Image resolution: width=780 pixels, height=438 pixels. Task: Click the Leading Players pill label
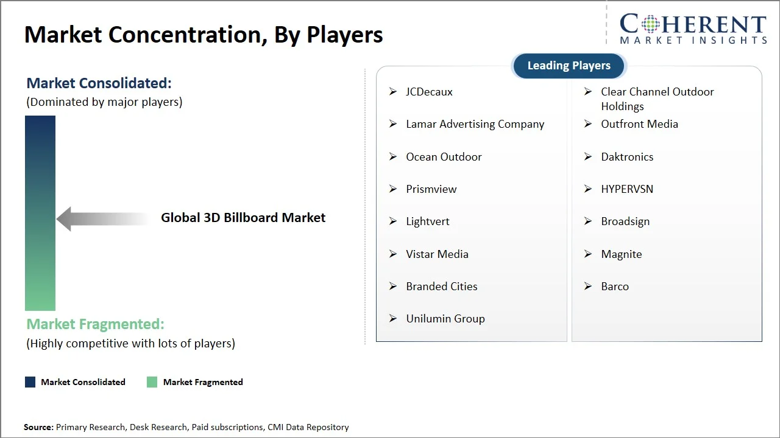pyautogui.click(x=569, y=66)
